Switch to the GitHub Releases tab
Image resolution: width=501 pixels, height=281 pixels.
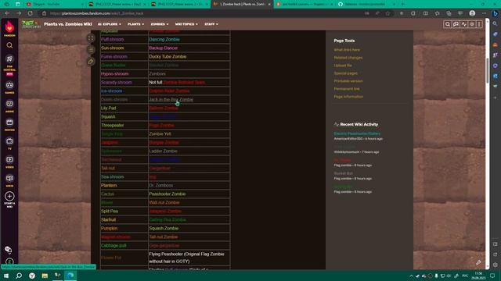click(366, 4)
